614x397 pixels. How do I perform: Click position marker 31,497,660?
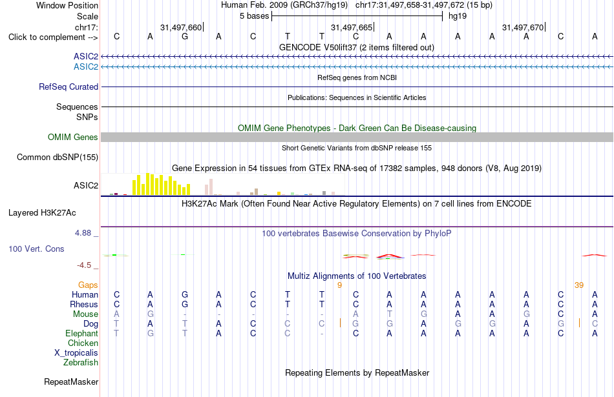(181, 27)
